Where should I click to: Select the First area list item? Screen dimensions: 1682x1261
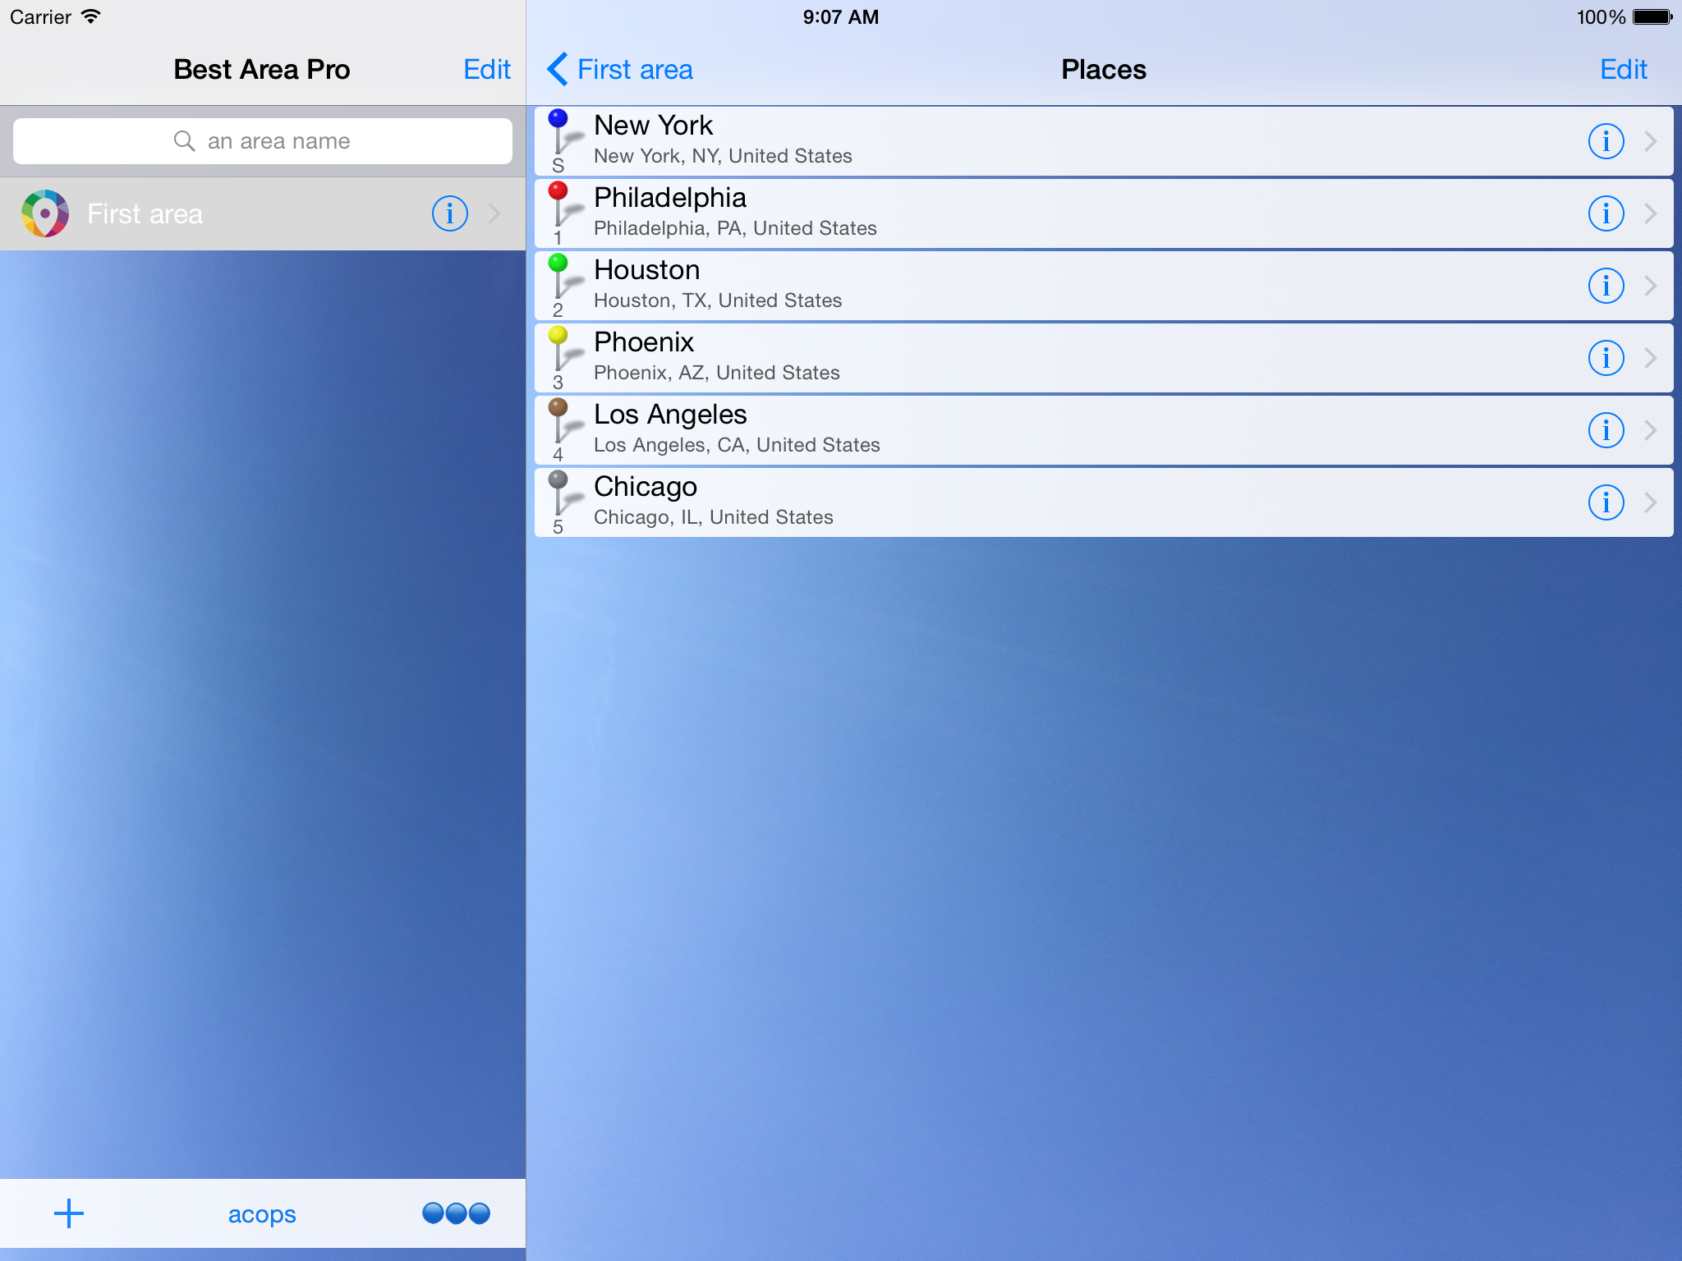pos(205,213)
